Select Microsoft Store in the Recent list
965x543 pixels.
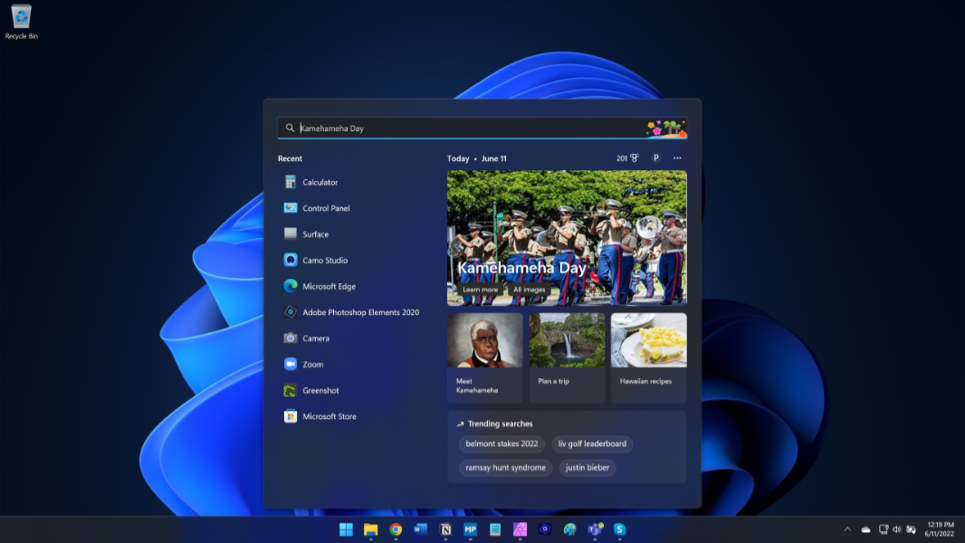tap(329, 416)
